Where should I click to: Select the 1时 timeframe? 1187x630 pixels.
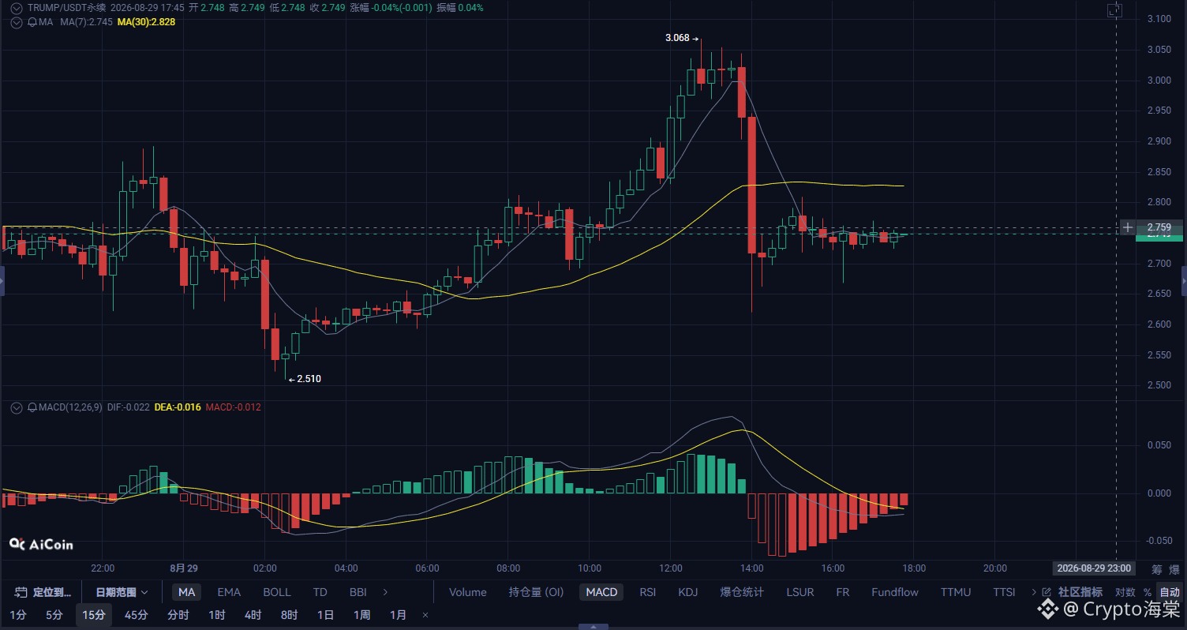(x=216, y=615)
